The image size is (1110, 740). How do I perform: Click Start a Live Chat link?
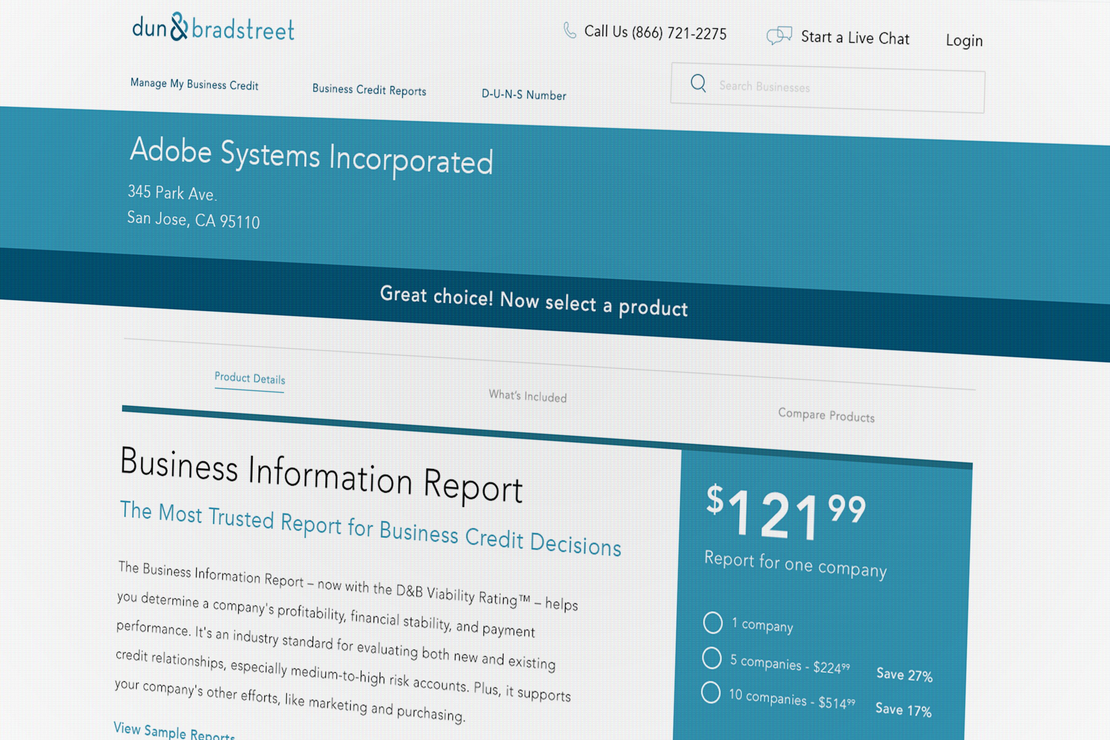point(855,38)
